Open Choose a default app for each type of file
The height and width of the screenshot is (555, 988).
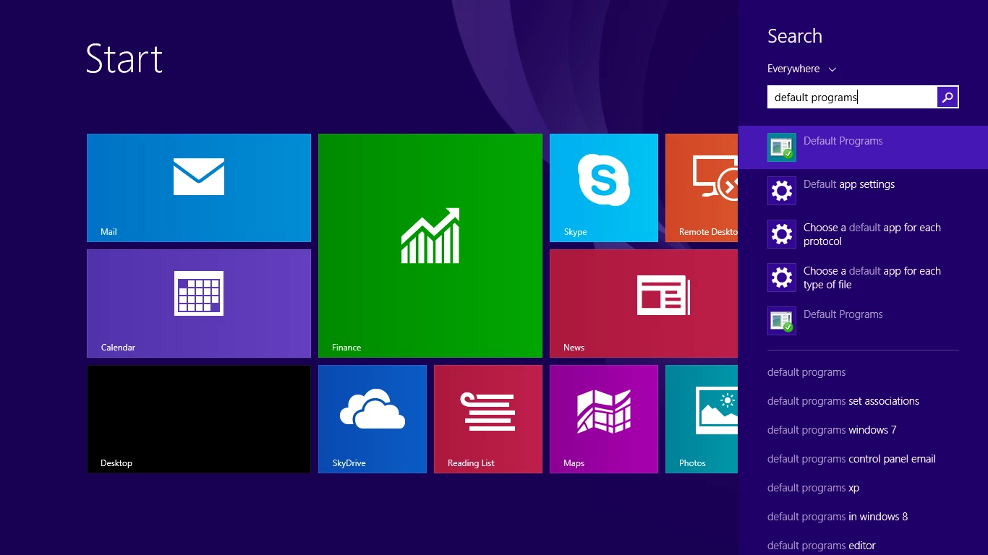pos(863,277)
